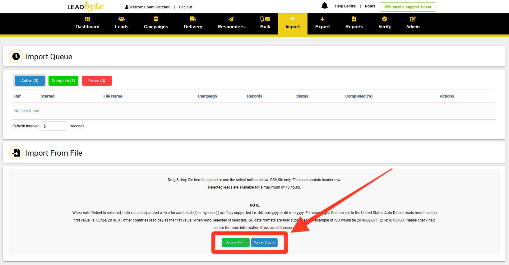
Task: Focus the Refresh Interval seconds field
Action: click(x=54, y=126)
